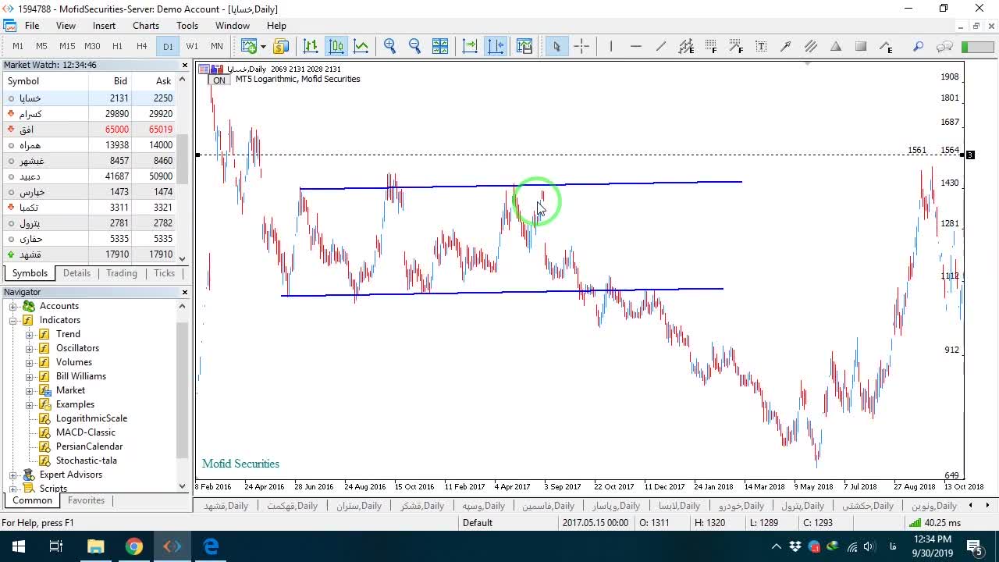Select the M15 timeframe
The image size is (999, 562).
tap(67, 46)
